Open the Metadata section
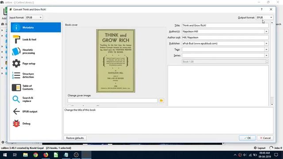The height and width of the screenshot is (159, 283). coord(36,27)
